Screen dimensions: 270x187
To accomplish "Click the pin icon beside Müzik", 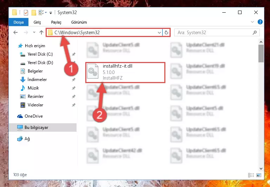I will click(x=73, y=88).
